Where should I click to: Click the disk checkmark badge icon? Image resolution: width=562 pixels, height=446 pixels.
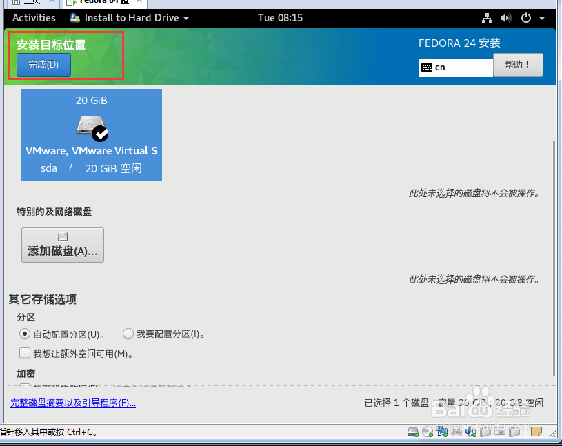(100, 134)
